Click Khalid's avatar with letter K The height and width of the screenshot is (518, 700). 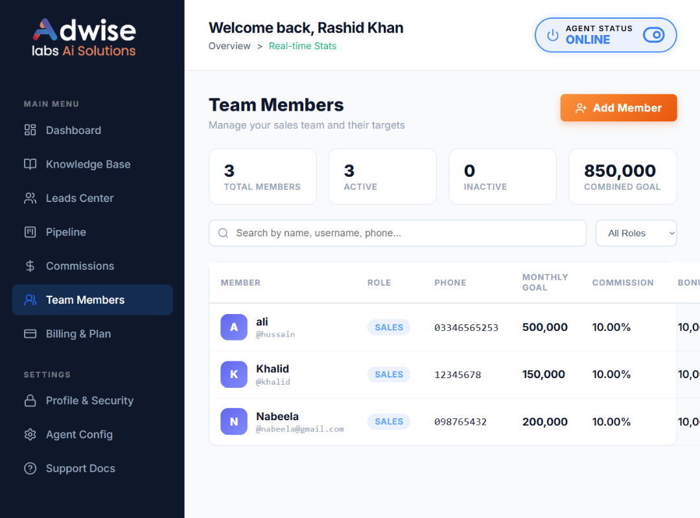click(234, 374)
